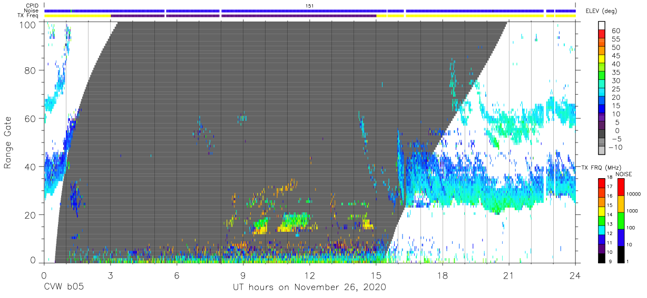
Task: Click the '14' label on the TX FRQ colorbar
Action: tap(610, 214)
